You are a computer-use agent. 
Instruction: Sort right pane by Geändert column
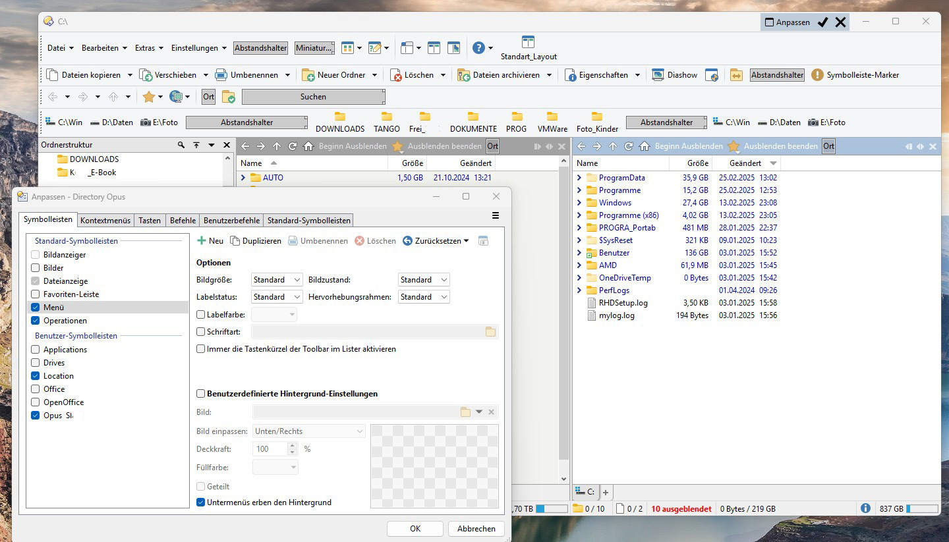coord(746,163)
